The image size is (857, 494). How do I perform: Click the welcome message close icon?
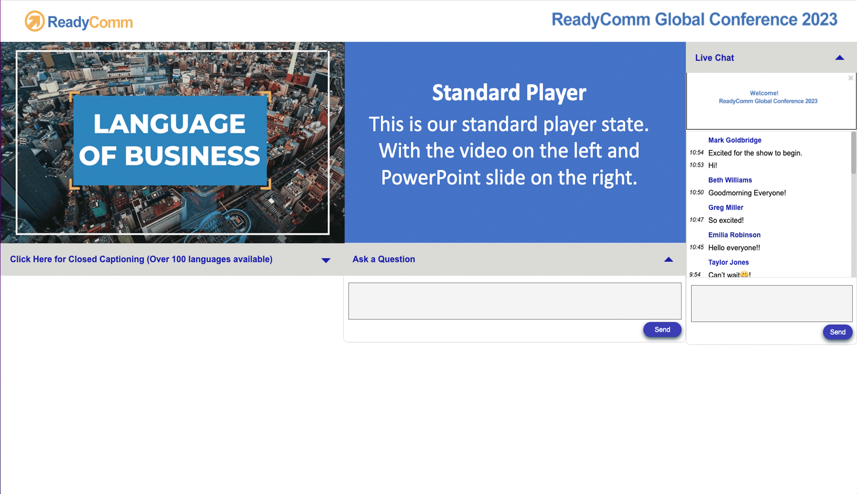click(850, 78)
